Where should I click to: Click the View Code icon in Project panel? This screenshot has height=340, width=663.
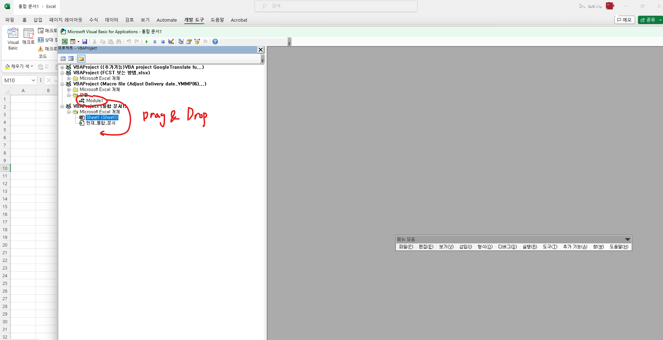pyautogui.click(x=63, y=59)
